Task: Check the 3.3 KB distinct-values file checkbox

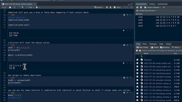Action: pos(137,83)
